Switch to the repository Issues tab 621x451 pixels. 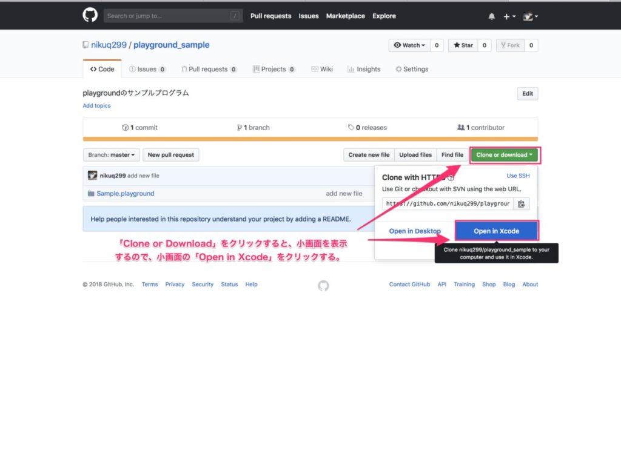[147, 69]
